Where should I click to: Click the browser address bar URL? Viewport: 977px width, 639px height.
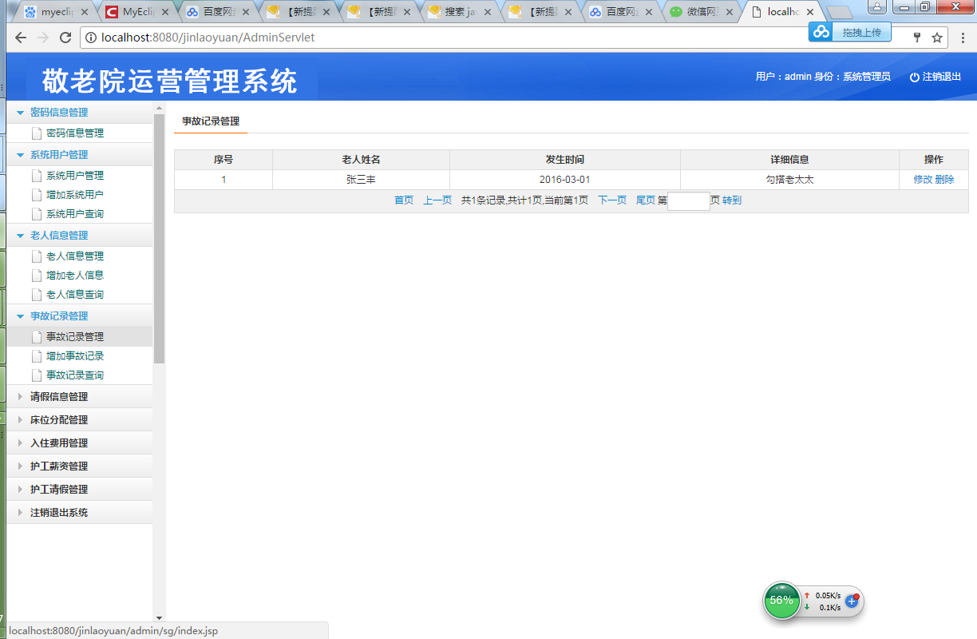point(208,38)
